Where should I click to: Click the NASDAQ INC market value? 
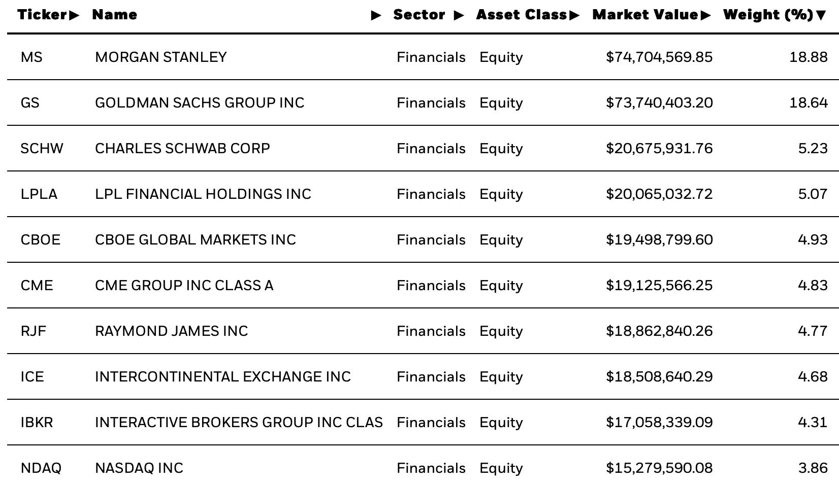click(659, 468)
